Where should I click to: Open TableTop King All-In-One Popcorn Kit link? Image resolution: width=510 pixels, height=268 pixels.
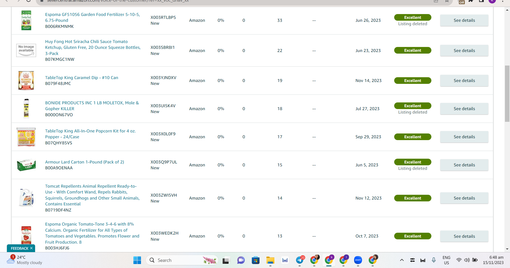(x=90, y=134)
